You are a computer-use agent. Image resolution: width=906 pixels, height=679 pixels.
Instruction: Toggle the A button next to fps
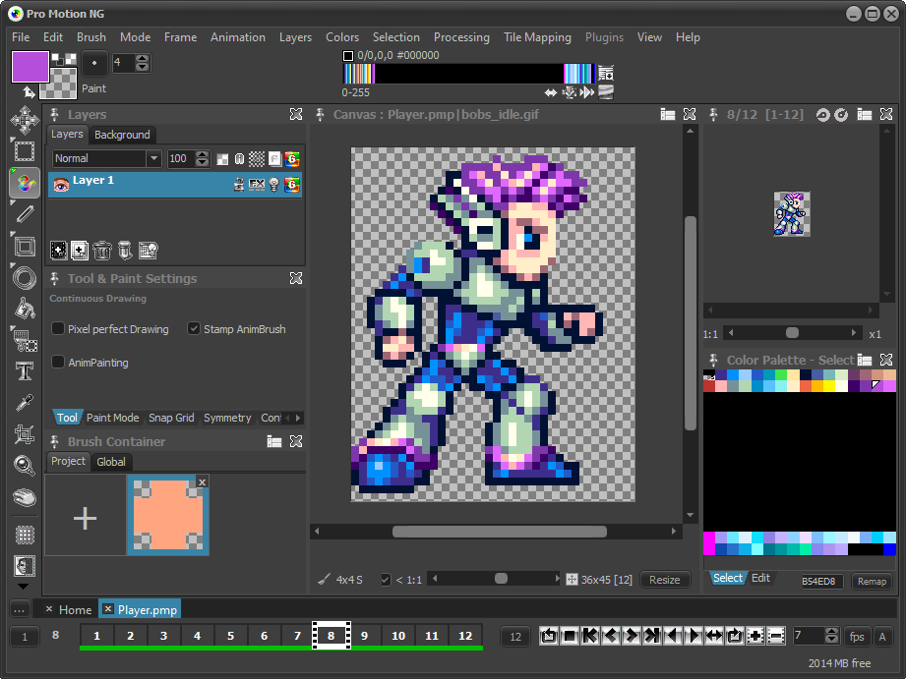pos(881,637)
